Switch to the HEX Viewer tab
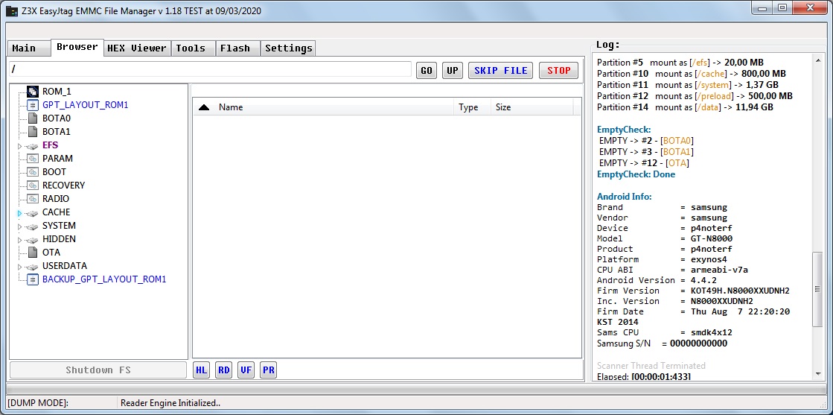Viewport: 833px width, 415px height. [137, 48]
